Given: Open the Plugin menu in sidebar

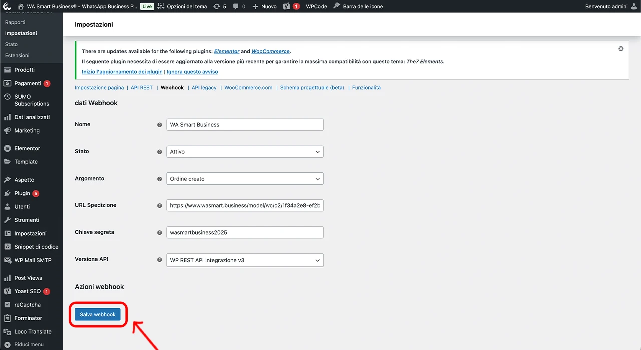Looking at the screenshot, I should pyautogui.click(x=22, y=193).
